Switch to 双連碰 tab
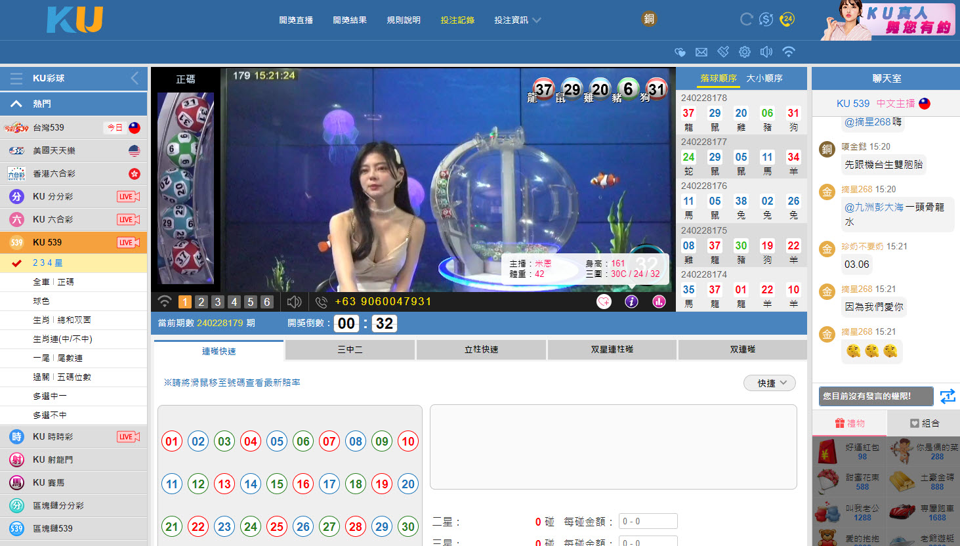960x546 pixels. [x=743, y=350]
